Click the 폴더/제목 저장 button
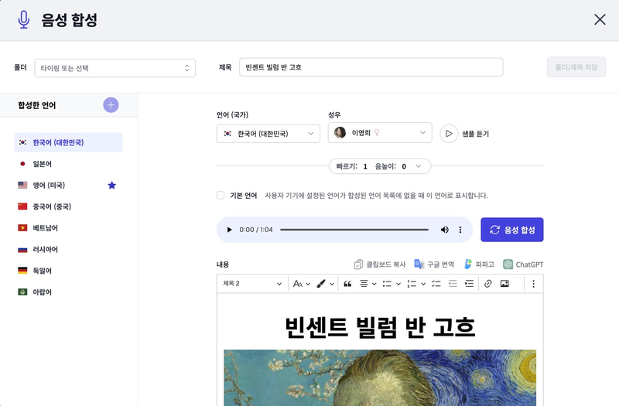Image resolution: width=619 pixels, height=406 pixels. 576,67
